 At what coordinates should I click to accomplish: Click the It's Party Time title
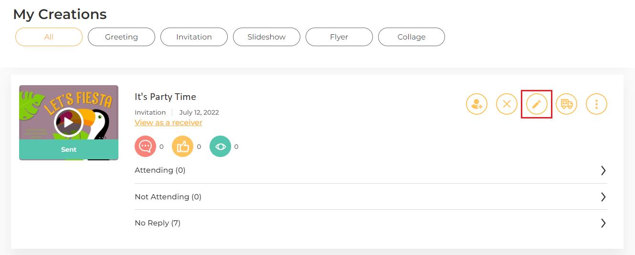[x=165, y=97]
